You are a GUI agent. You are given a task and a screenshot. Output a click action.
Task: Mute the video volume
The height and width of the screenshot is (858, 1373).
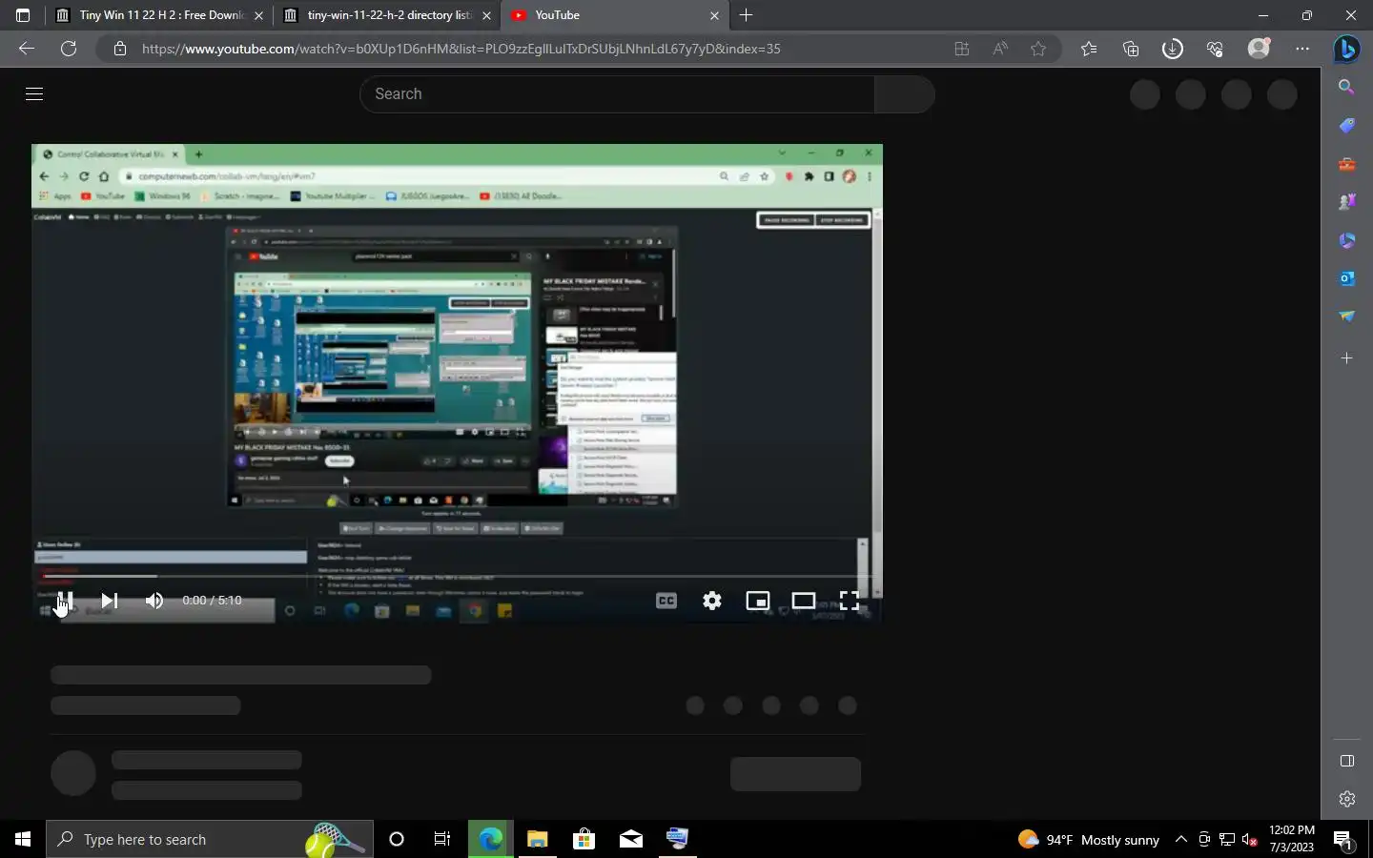(154, 601)
